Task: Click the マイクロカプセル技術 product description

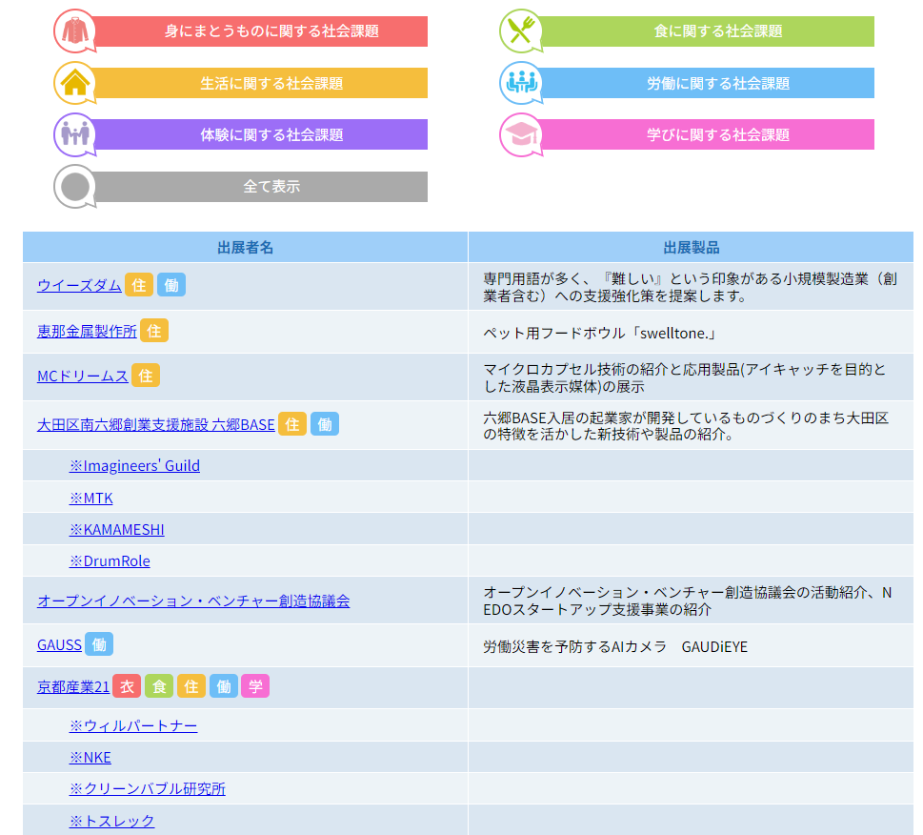Action: (x=685, y=378)
